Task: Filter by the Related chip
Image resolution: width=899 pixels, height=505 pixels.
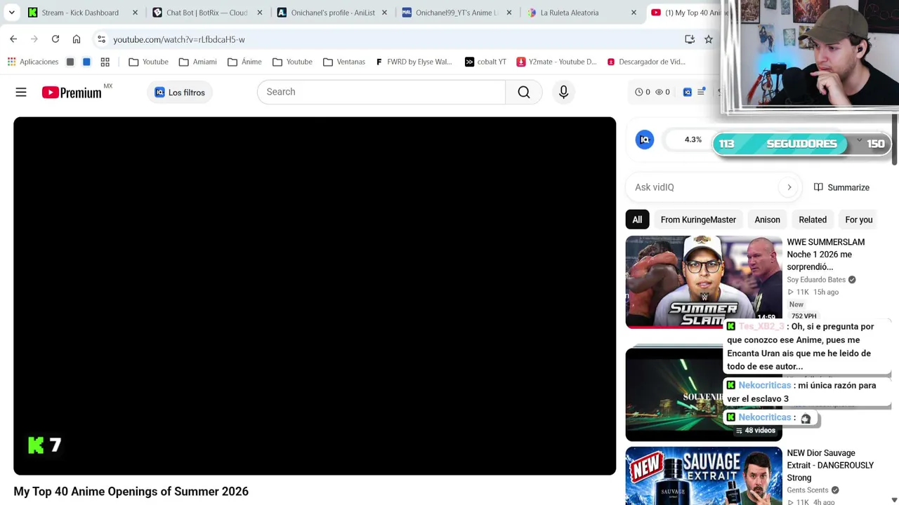Action: coord(813,220)
